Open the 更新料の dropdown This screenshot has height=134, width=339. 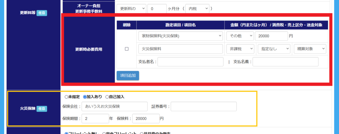click(x=131, y=8)
